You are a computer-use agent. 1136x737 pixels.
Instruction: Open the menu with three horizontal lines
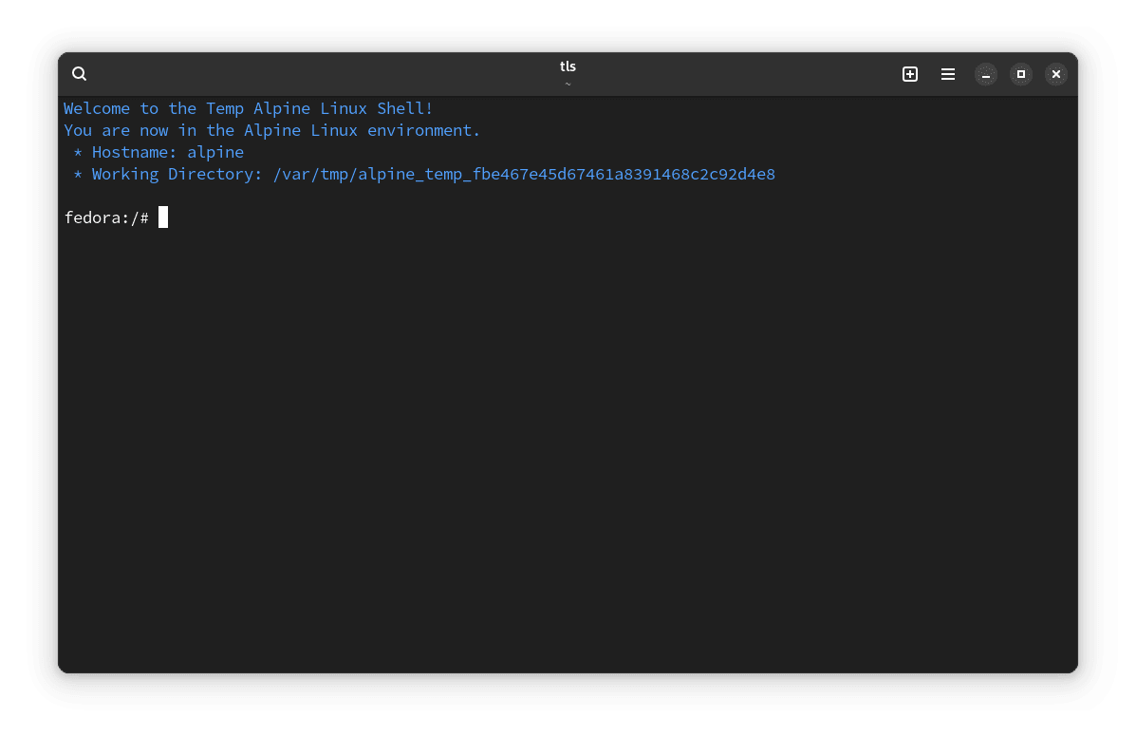tap(947, 73)
